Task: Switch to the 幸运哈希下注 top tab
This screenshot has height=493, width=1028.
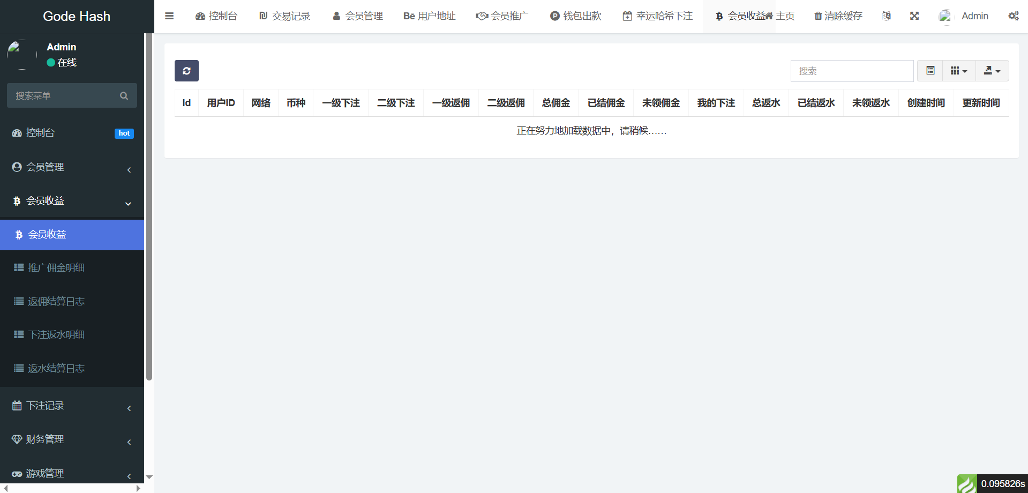Action: [658, 16]
